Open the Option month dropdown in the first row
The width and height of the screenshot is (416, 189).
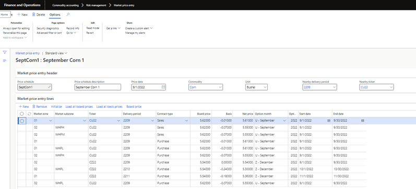click(x=284, y=121)
